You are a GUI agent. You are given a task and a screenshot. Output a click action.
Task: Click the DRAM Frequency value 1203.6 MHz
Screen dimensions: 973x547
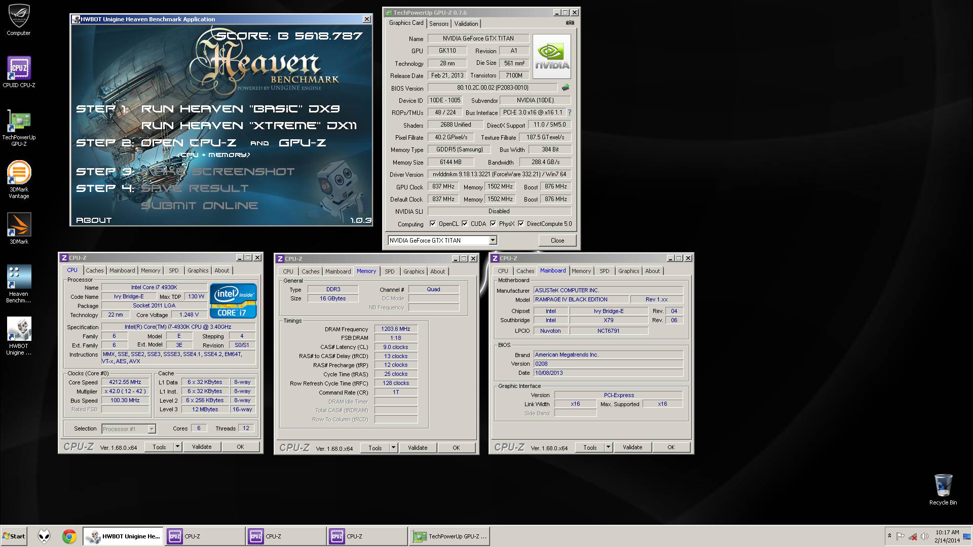tap(396, 329)
